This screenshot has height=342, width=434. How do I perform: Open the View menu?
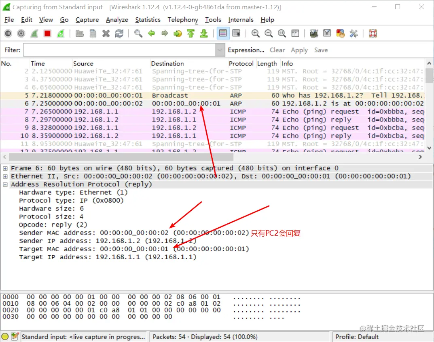[46, 20]
